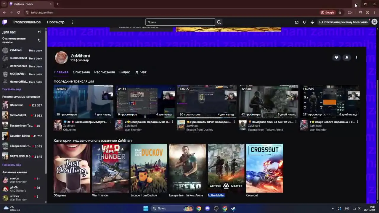Open DezerGenius channel in sidebar
379x213 pixels.
(x=22, y=66)
